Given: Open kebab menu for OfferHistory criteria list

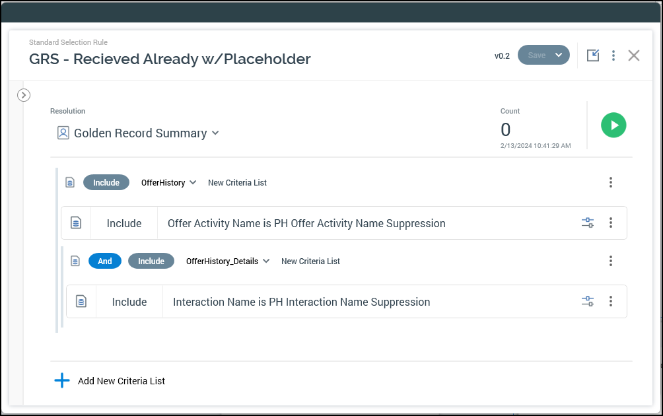Looking at the screenshot, I should [611, 182].
